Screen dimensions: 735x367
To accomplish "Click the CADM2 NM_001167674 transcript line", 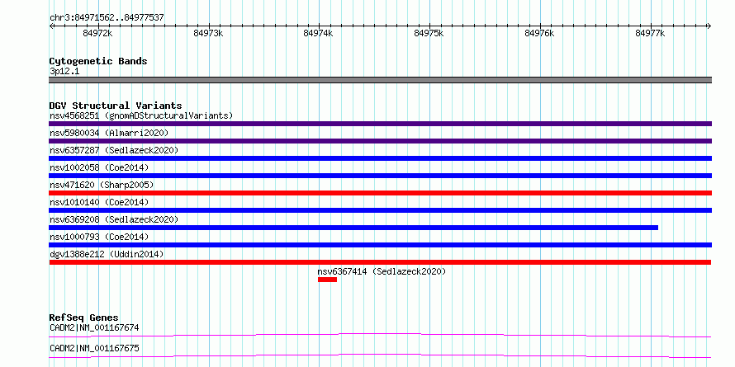I will click(x=380, y=335).
